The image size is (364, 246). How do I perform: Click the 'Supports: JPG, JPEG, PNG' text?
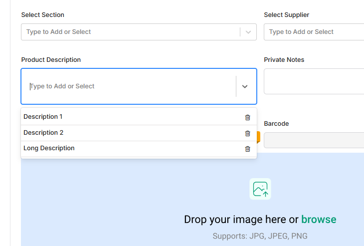(260, 236)
